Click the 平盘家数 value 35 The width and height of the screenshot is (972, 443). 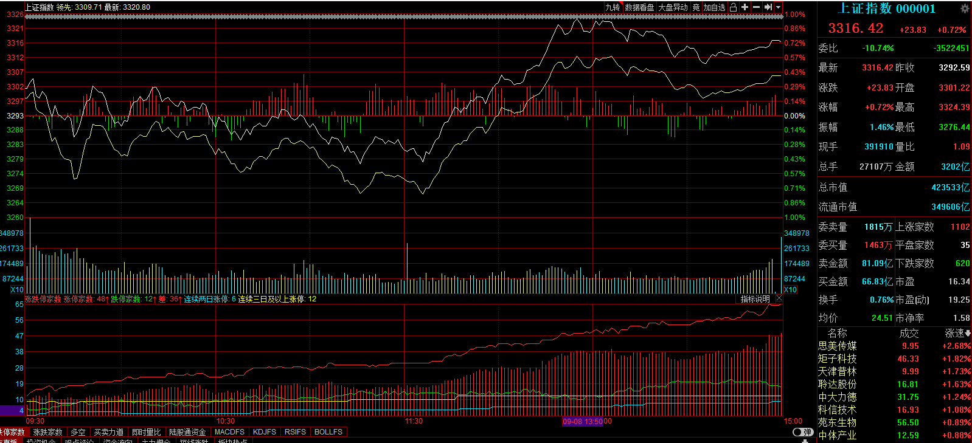(x=965, y=245)
